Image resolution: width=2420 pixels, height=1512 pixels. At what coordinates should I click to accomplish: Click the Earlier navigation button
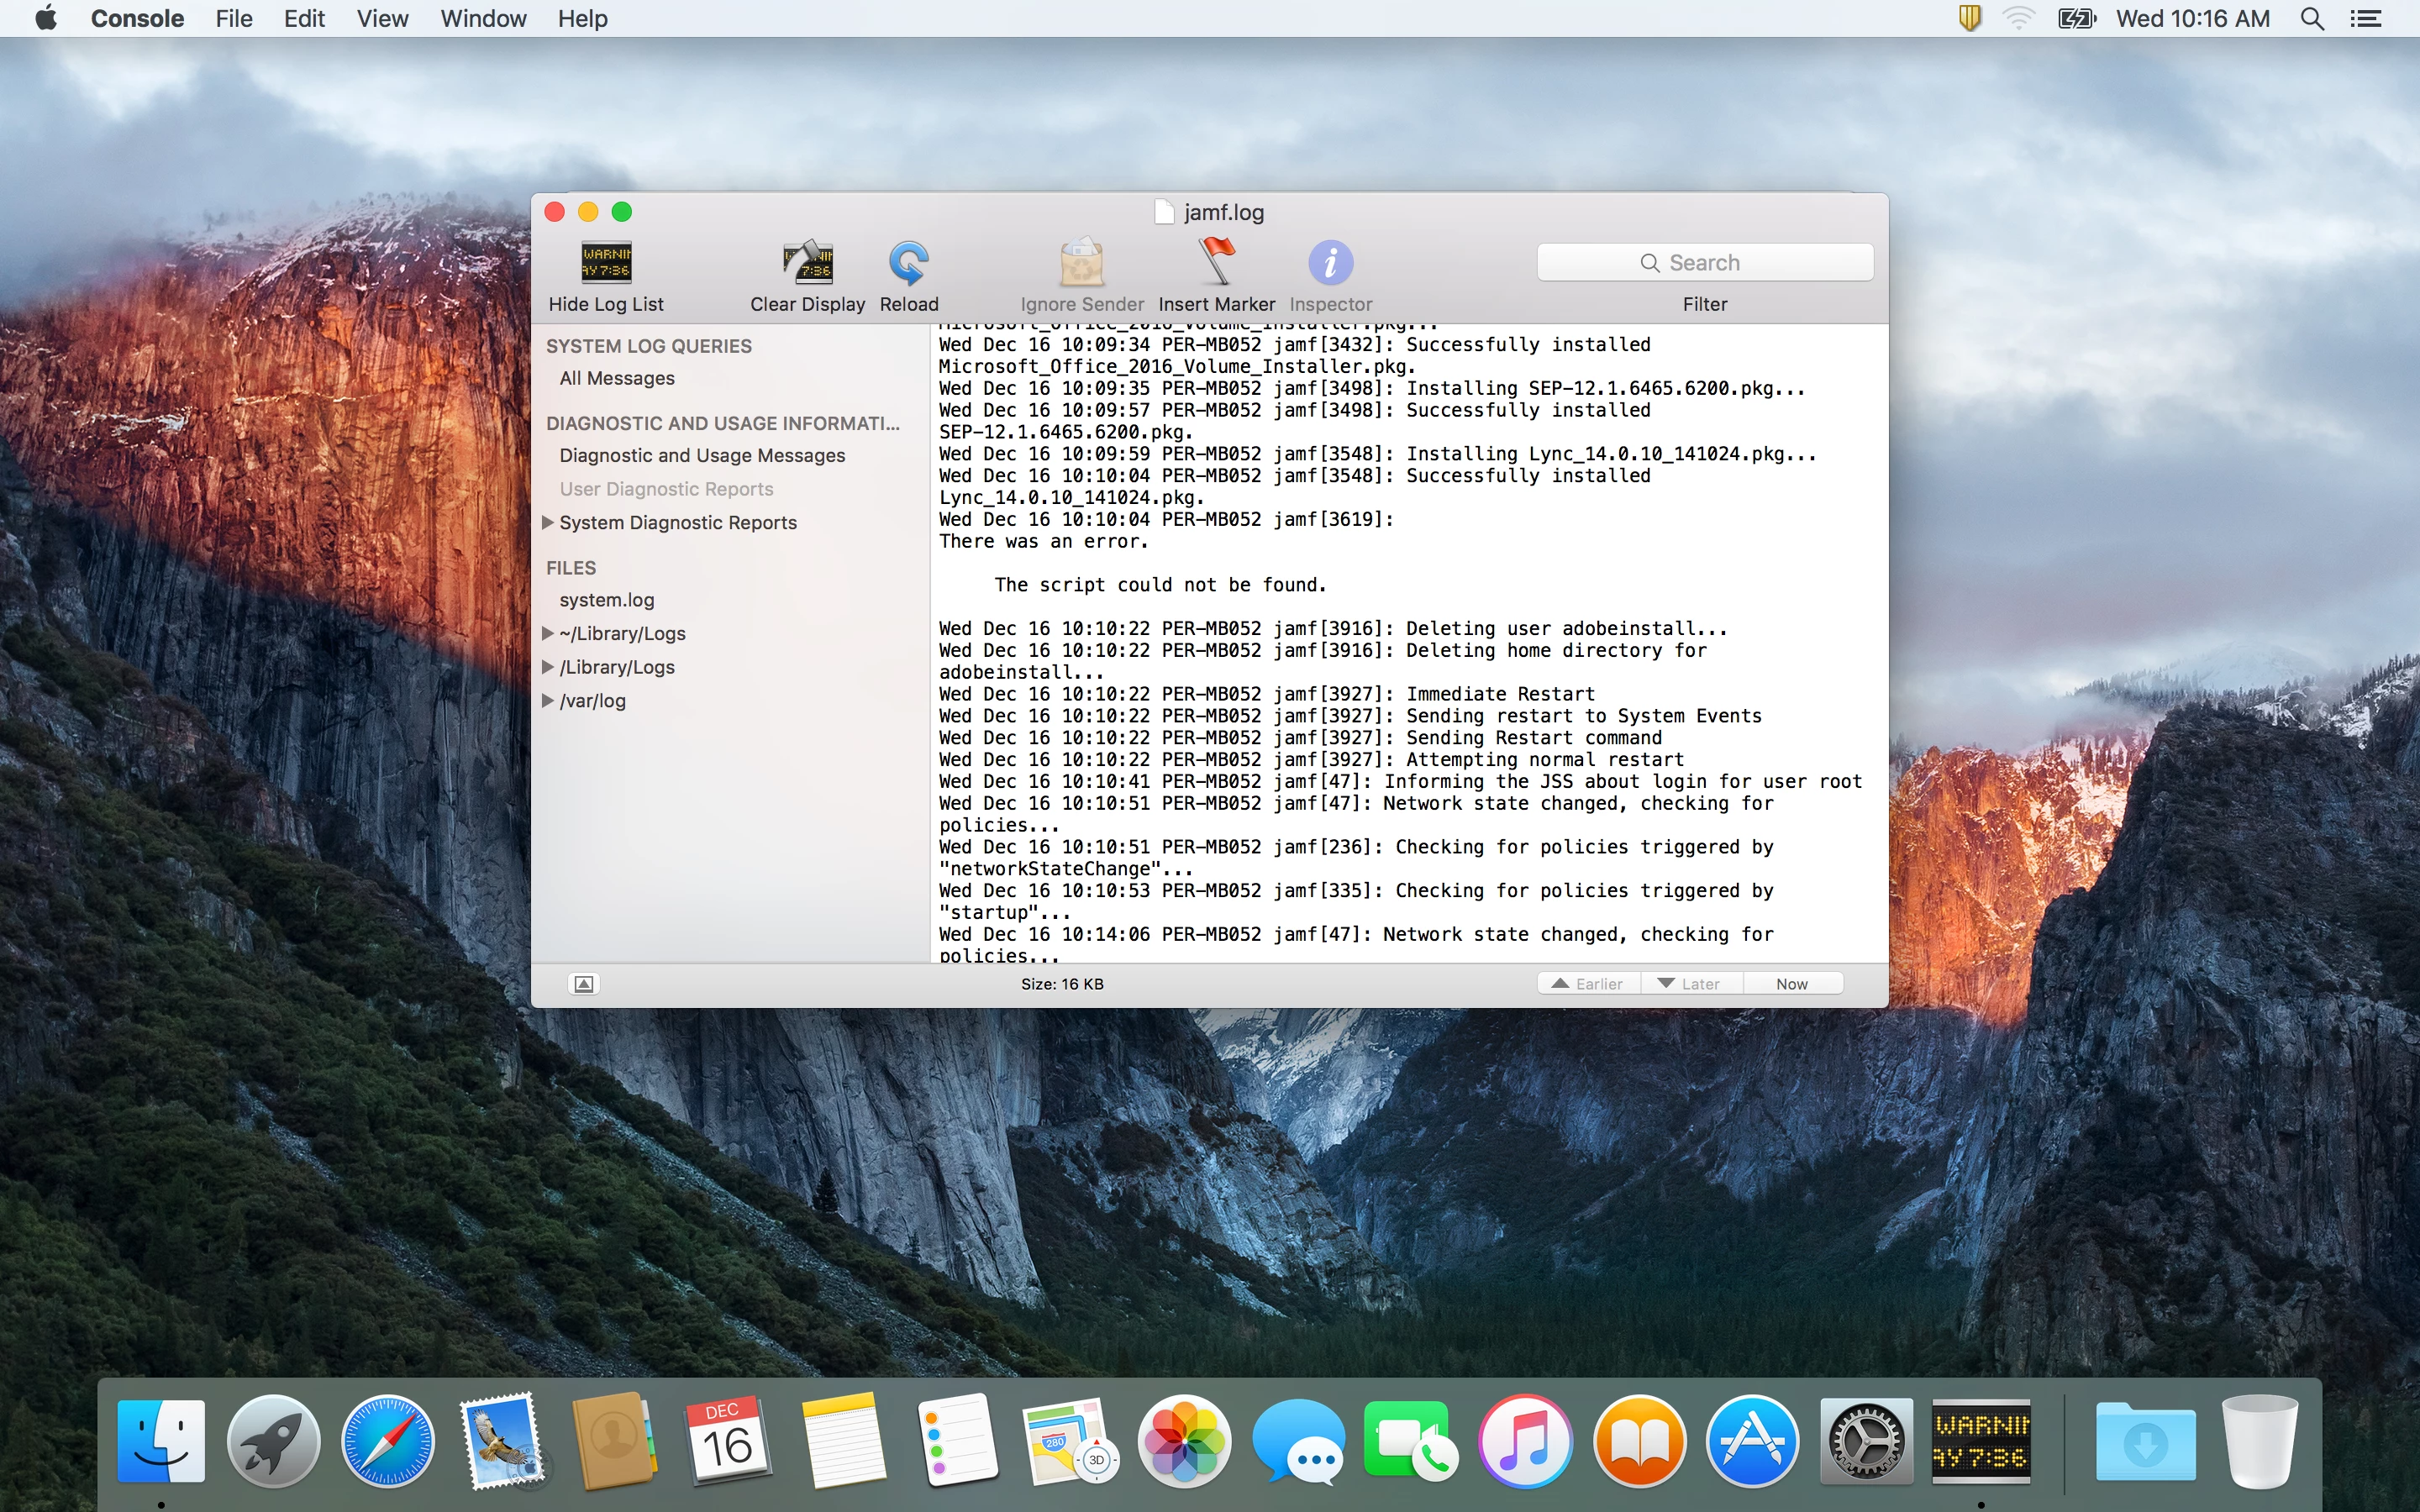point(1588,984)
